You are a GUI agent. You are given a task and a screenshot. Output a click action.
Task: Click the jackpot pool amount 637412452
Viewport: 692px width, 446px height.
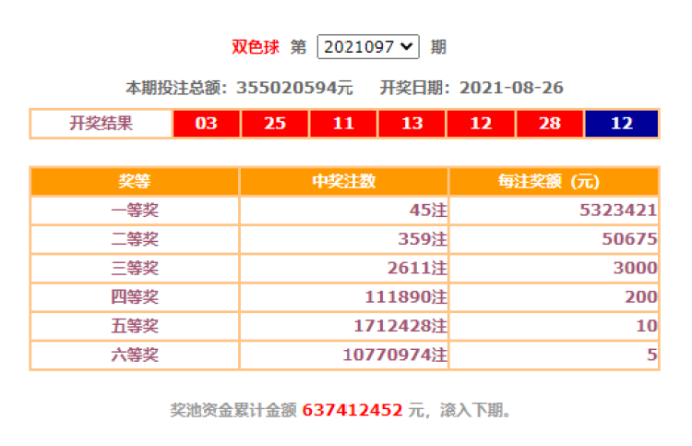(x=352, y=410)
